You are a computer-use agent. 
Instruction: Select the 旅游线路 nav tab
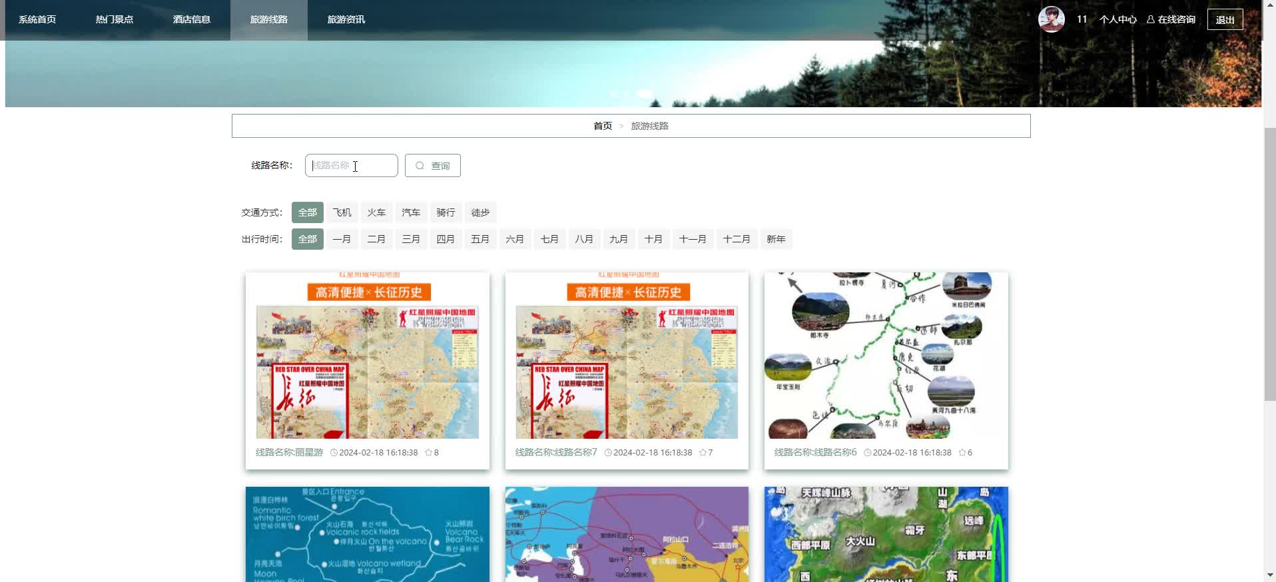point(269,20)
